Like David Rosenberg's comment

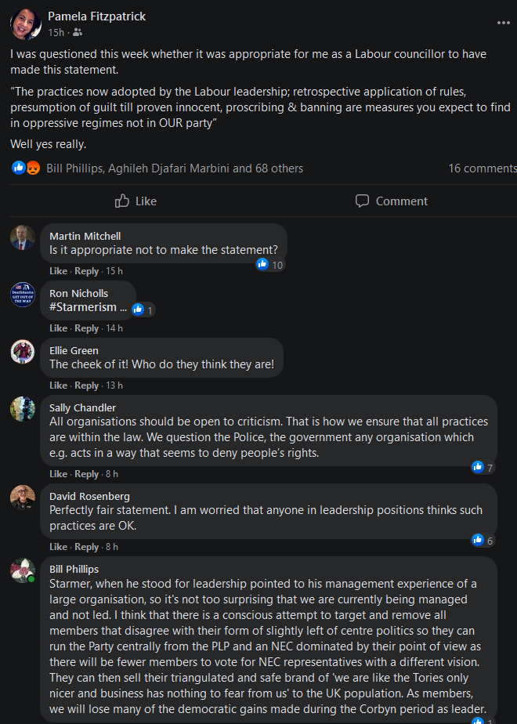pos(59,547)
